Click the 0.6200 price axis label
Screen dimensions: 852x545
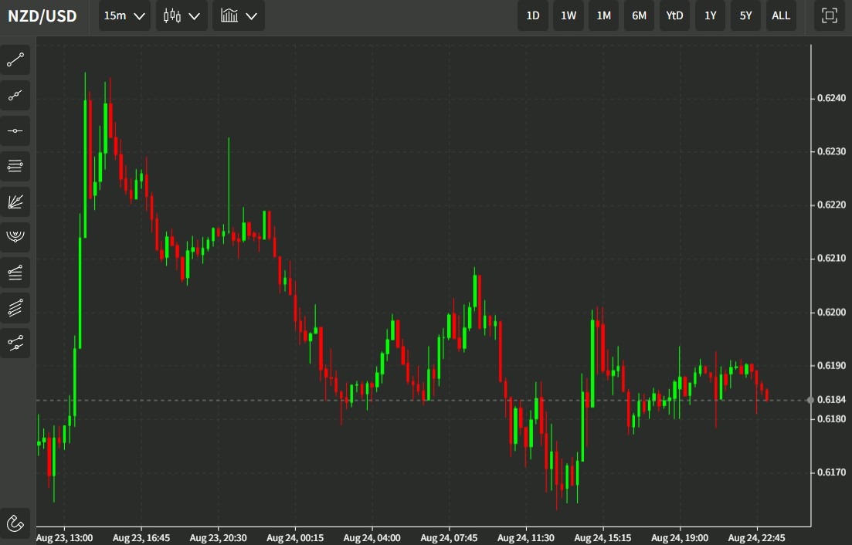[x=831, y=312]
